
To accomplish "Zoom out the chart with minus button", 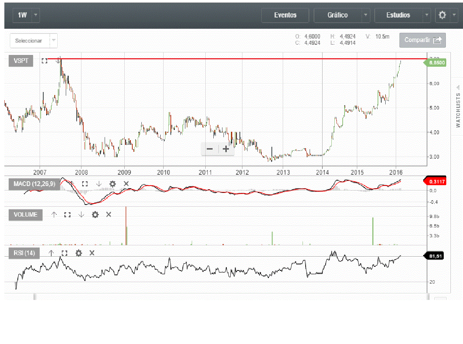I will tap(210, 149).
